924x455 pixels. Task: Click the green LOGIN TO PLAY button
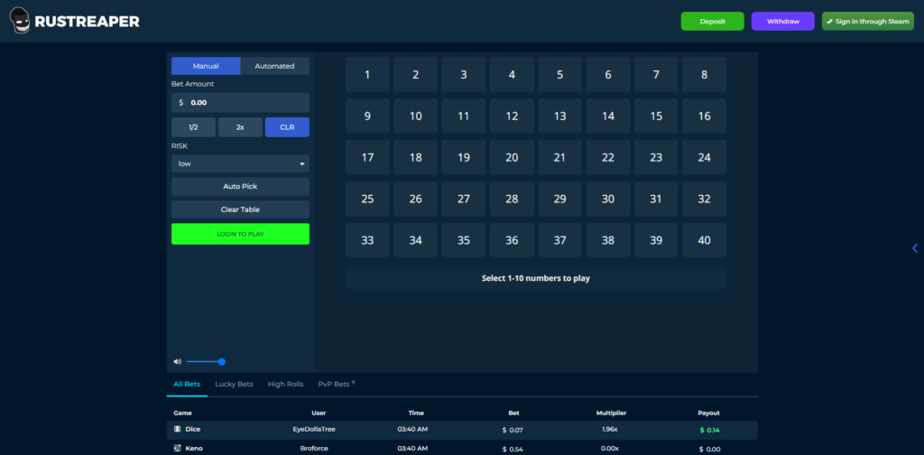[x=240, y=234]
